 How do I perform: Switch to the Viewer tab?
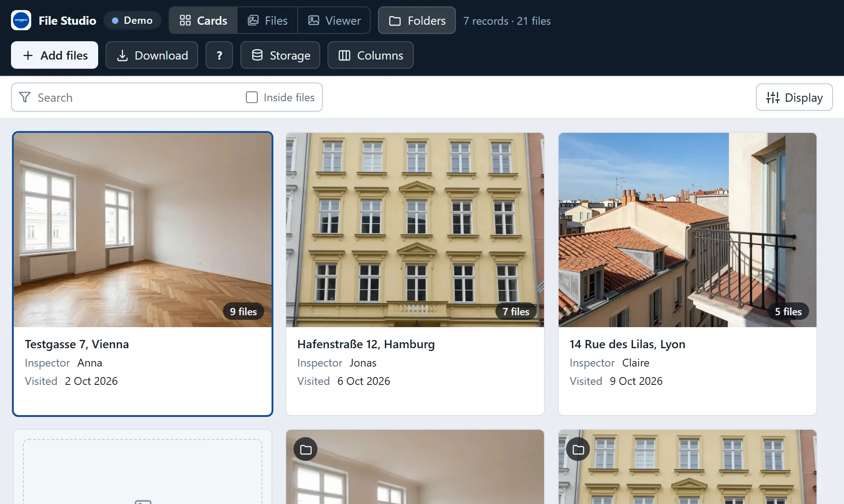pyautogui.click(x=334, y=21)
